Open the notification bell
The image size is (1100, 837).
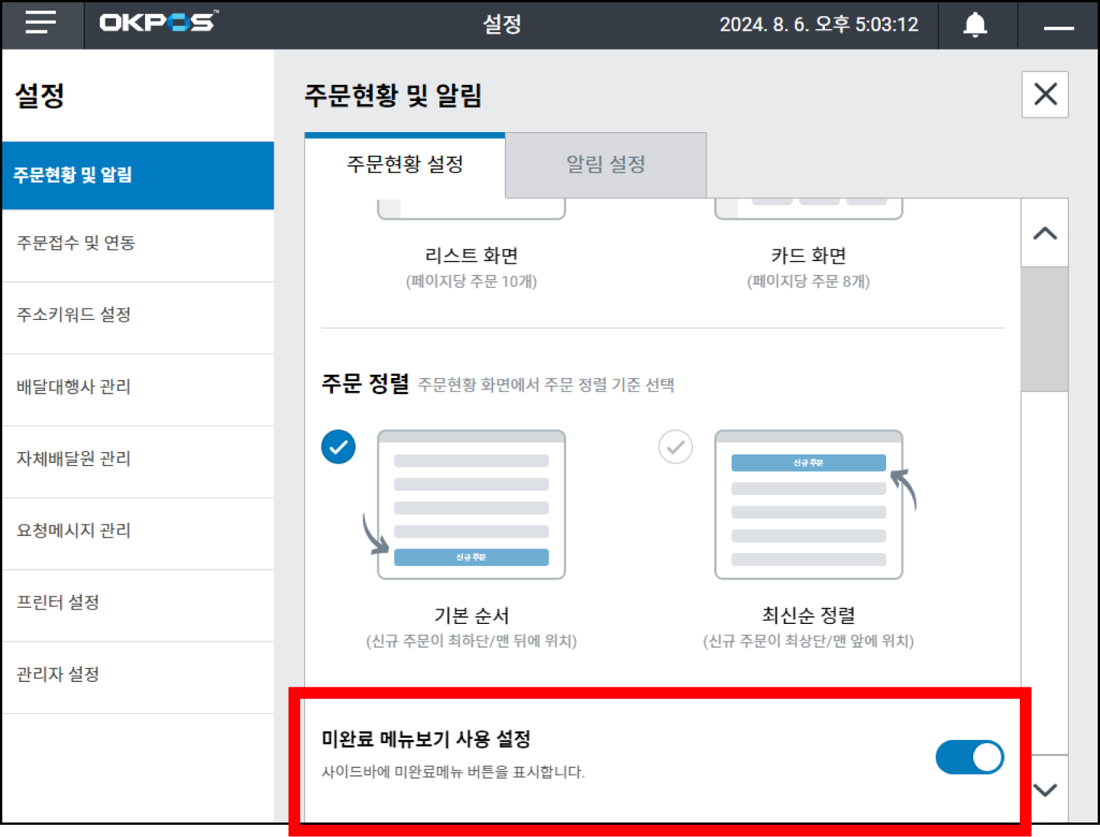point(975,25)
